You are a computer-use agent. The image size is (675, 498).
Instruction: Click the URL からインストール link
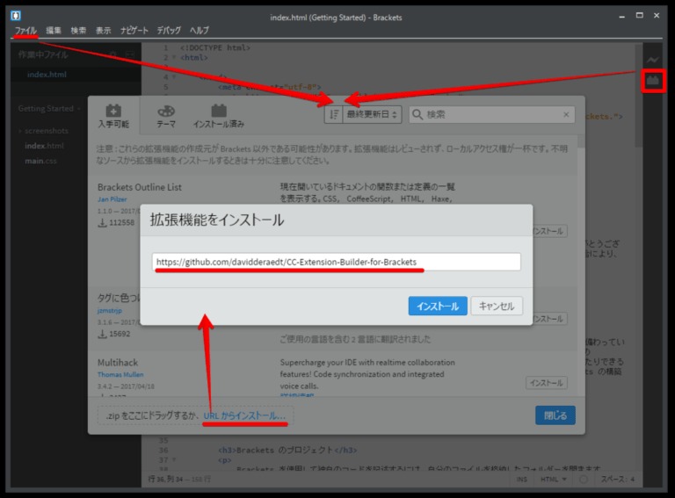(x=244, y=415)
